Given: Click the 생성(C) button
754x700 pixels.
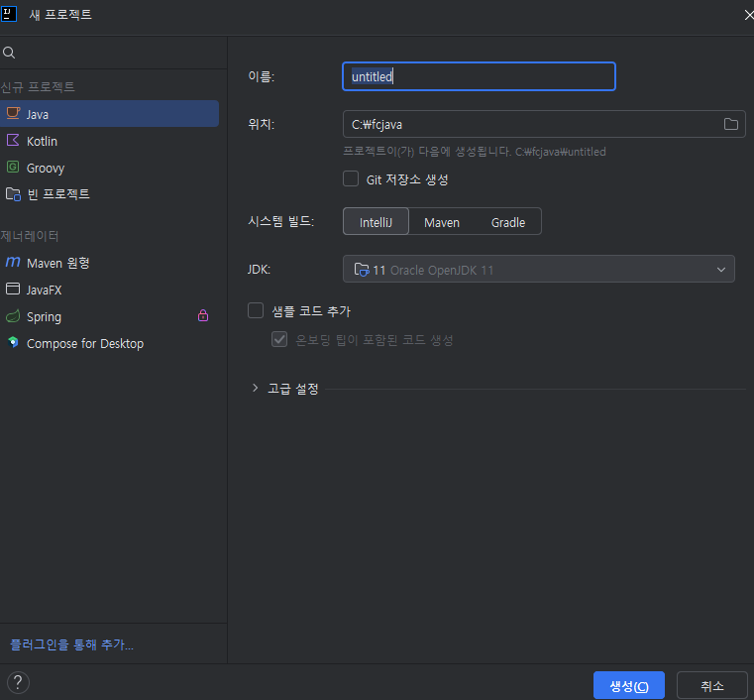Looking at the screenshot, I should click(629, 685).
